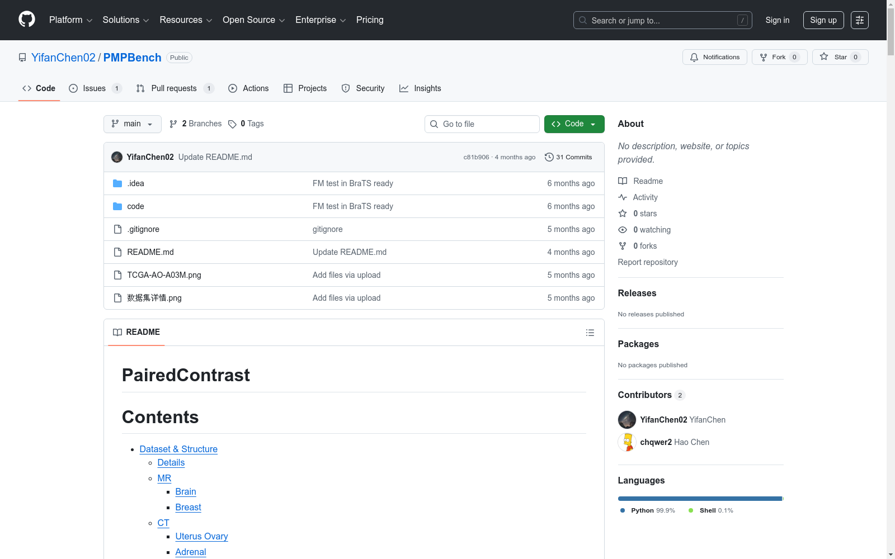This screenshot has height=559, width=895.
Task: Switch to the Insights tab
Action: click(420, 88)
